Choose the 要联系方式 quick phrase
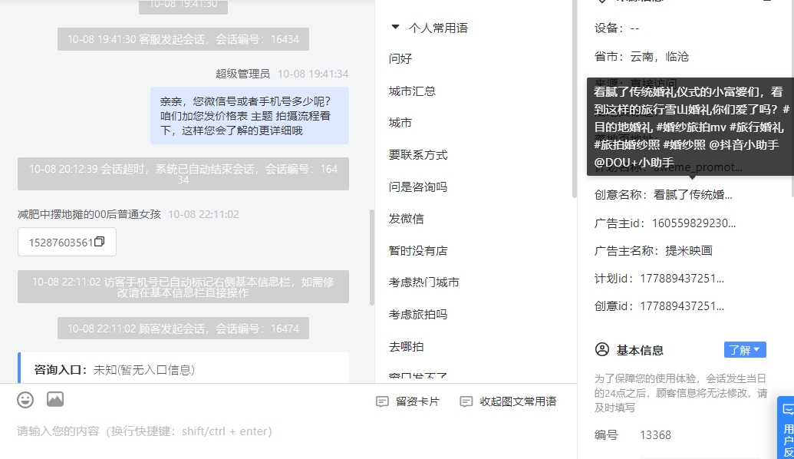The image size is (794, 459). (418, 155)
